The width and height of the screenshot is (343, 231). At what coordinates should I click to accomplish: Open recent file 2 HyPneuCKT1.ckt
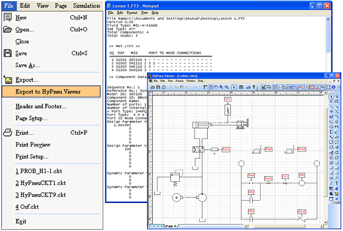tap(40, 183)
